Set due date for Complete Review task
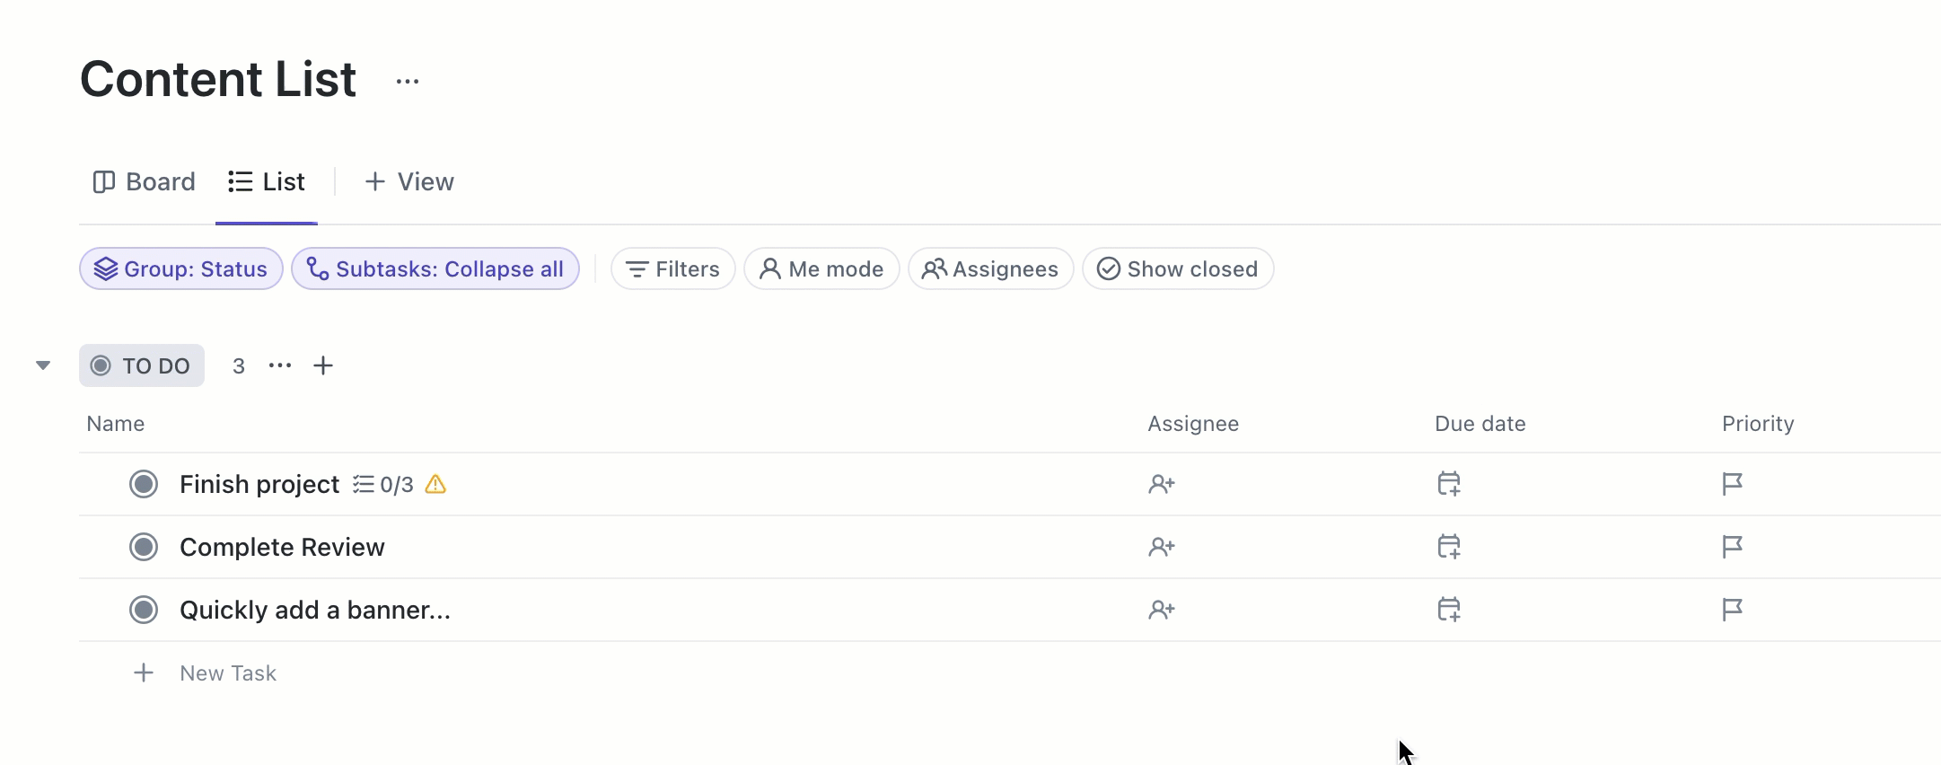Image resolution: width=1941 pixels, height=765 pixels. coord(1448,547)
